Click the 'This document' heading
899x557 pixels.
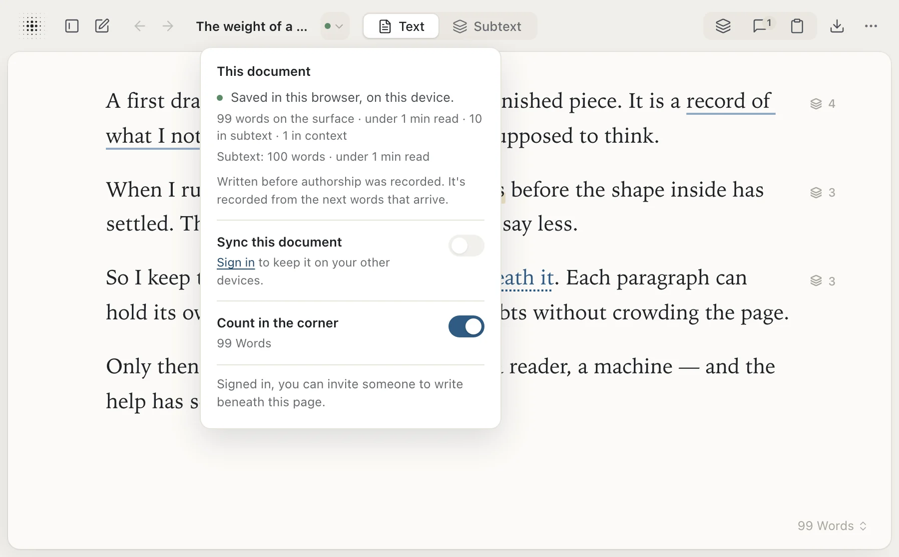(x=264, y=71)
